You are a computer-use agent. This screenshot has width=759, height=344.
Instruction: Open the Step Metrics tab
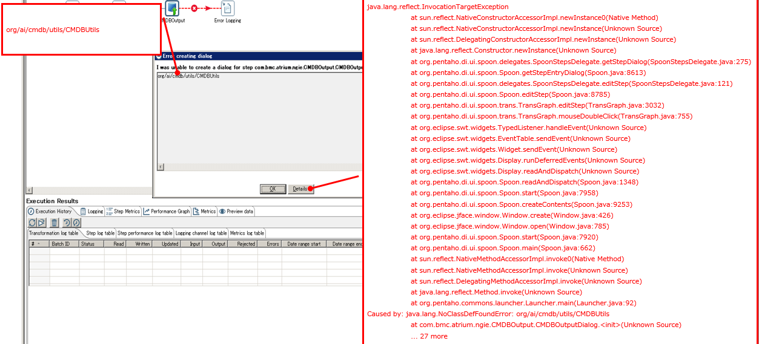[123, 212]
